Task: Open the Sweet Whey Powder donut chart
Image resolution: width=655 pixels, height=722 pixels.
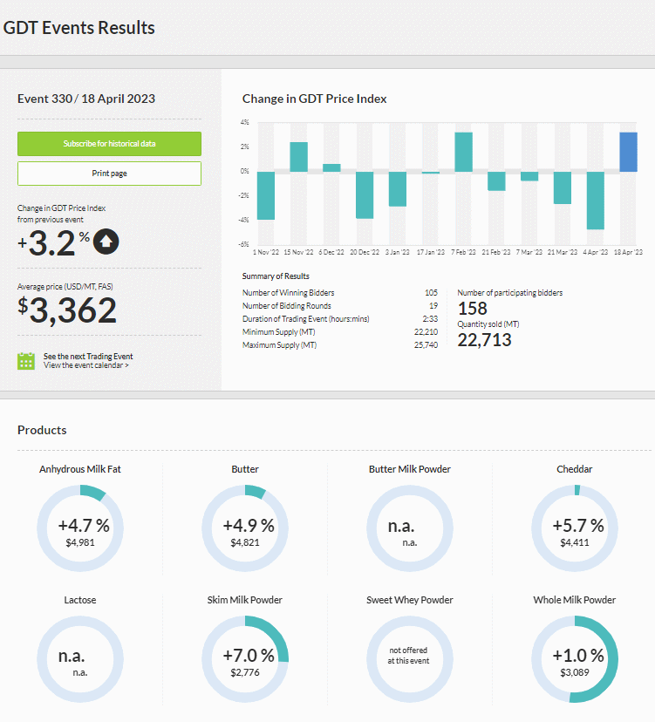Action: (410, 659)
